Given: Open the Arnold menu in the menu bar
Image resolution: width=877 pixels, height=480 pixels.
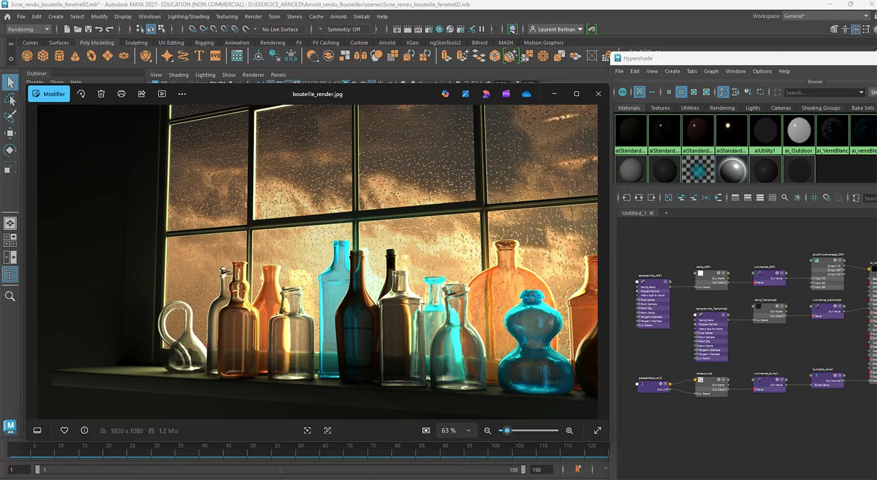Looking at the screenshot, I should (x=338, y=16).
